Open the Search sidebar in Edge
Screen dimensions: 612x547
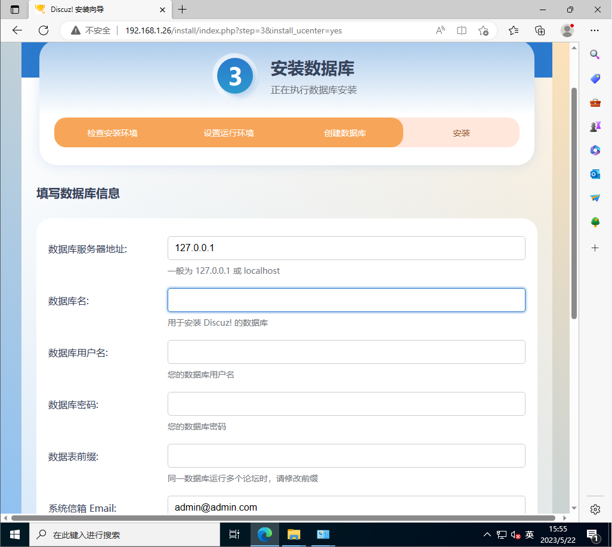click(x=595, y=54)
